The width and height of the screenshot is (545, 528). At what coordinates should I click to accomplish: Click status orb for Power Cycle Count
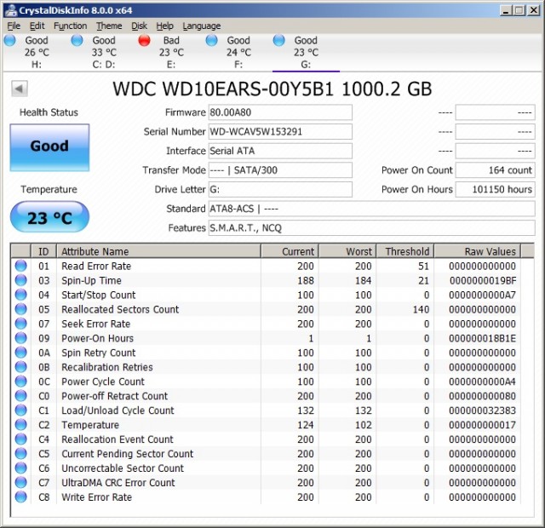(x=20, y=382)
